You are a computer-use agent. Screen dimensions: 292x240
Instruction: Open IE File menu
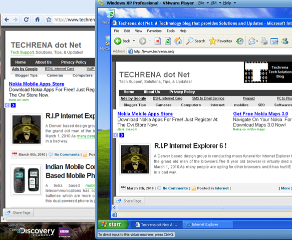(117, 31)
